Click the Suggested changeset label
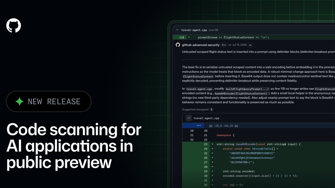The image size is (335, 188). coord(195,109)
